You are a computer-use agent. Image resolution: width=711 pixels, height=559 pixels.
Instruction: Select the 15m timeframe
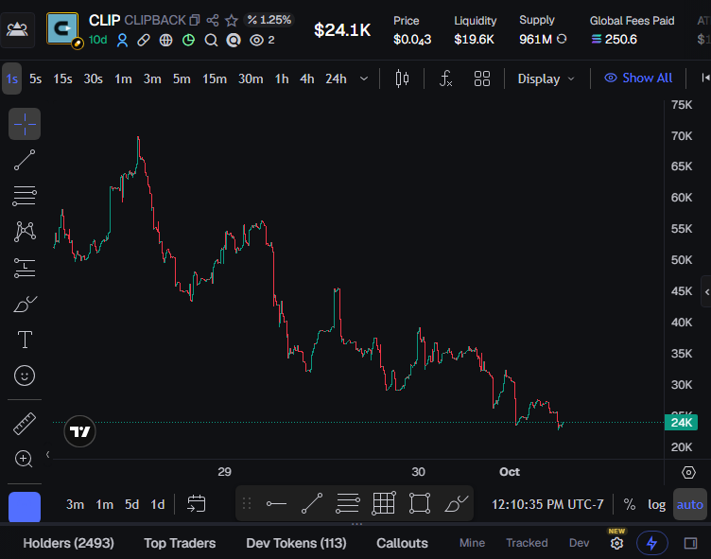tap(214, 79)
